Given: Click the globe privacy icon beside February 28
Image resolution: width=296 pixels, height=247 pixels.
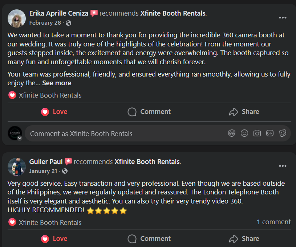Looking at the screenshot, I should click(x=68, y=23).
